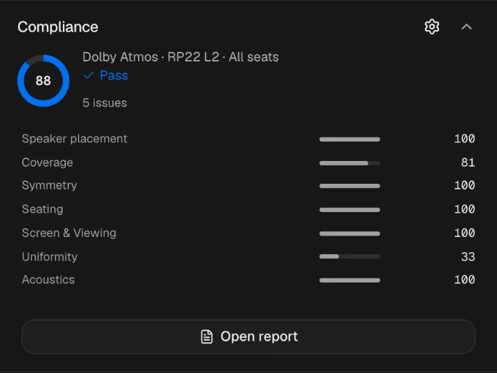
Task: Select the Screen & Viewing row label
Action: coord(69,233)
